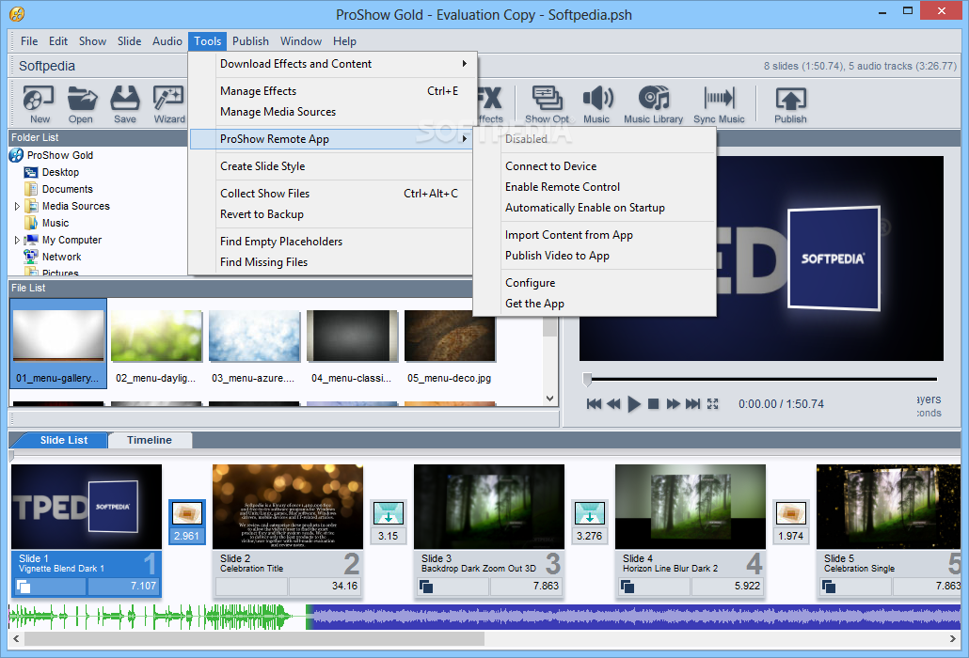Click the Music toolbar icon
This screenshot has height=658, width=969.
(597, 104)
